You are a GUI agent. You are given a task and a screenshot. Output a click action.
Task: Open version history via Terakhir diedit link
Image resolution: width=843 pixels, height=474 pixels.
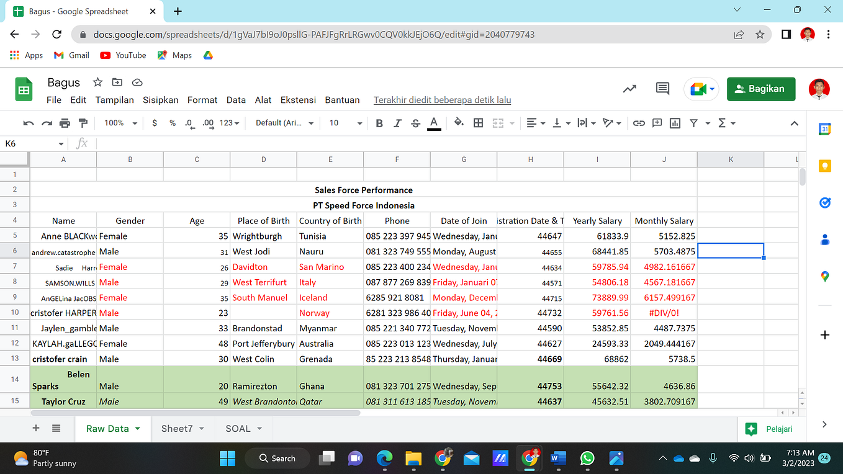442,100
